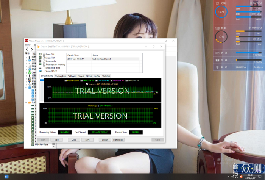
Task: Click the GPU usage ring gauge widget
Action: (x=221, y=37)
